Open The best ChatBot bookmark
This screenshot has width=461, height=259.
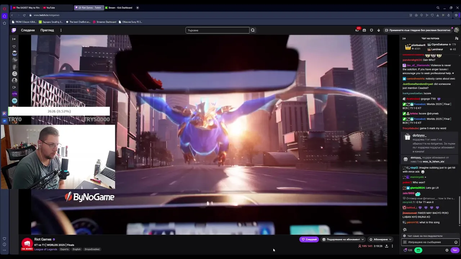tap(78, 22)
